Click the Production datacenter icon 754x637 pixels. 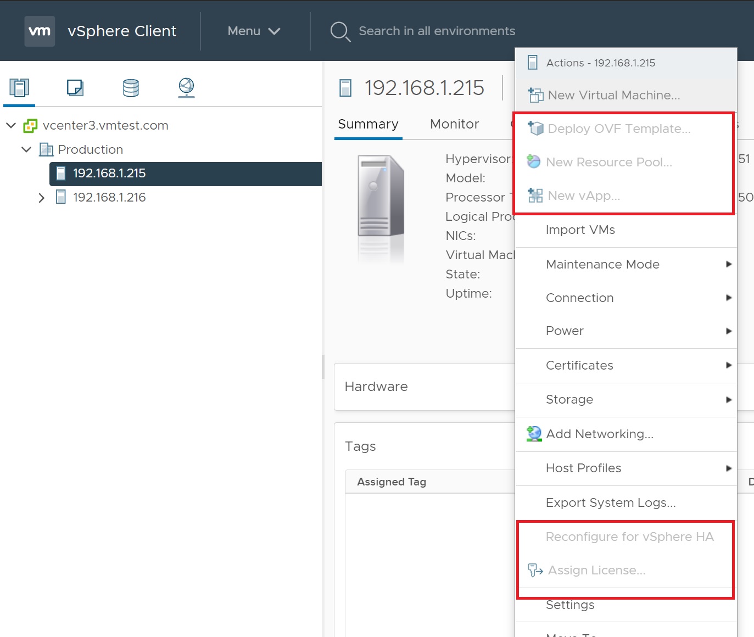tap(46, 149)
